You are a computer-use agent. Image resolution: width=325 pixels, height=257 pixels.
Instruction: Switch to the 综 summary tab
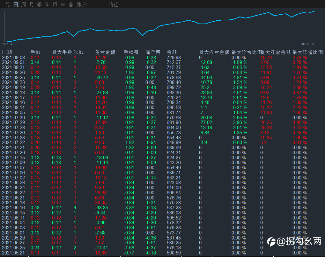pyautogui.click(x=8, y=4)
